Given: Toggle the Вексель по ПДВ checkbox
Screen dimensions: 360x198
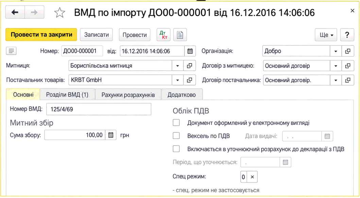Looking at the screenshot, I should click(x=176, y=136).
